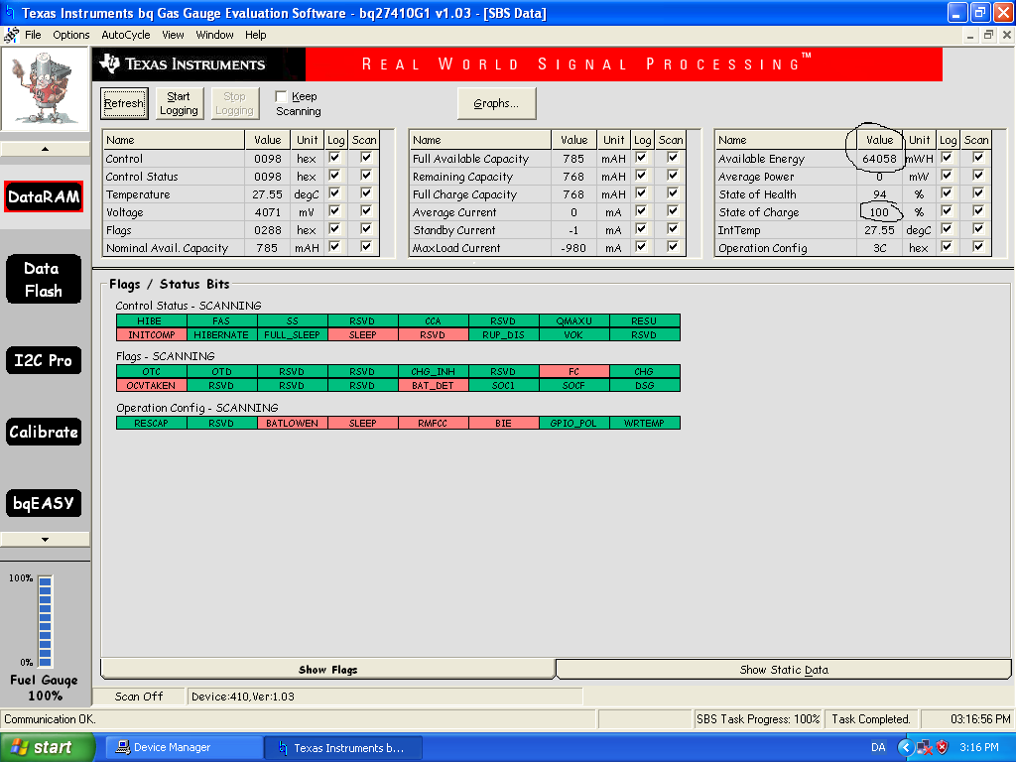Open the Graphs... dialog
Viewport: 1016px width, 762px height.
pyautogui.click(x=496, y=103)
